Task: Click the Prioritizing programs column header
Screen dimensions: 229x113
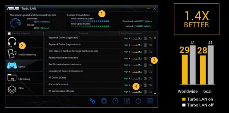Action: pos(131,33)
